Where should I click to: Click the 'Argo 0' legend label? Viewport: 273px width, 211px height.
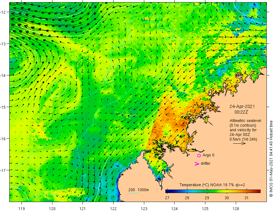208,155
